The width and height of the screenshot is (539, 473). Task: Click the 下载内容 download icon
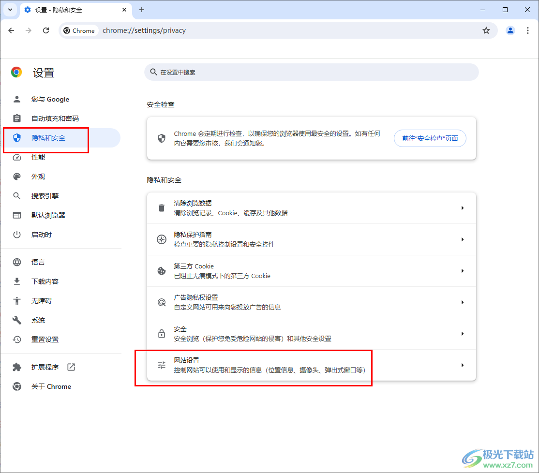(17, 281)
